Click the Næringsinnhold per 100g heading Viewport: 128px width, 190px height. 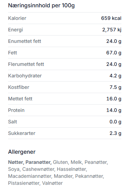tap(42, 6)
